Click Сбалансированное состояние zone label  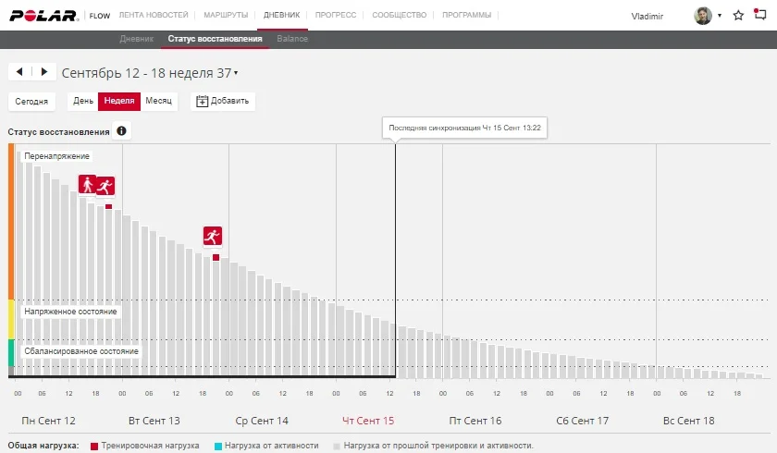(81, 351)
